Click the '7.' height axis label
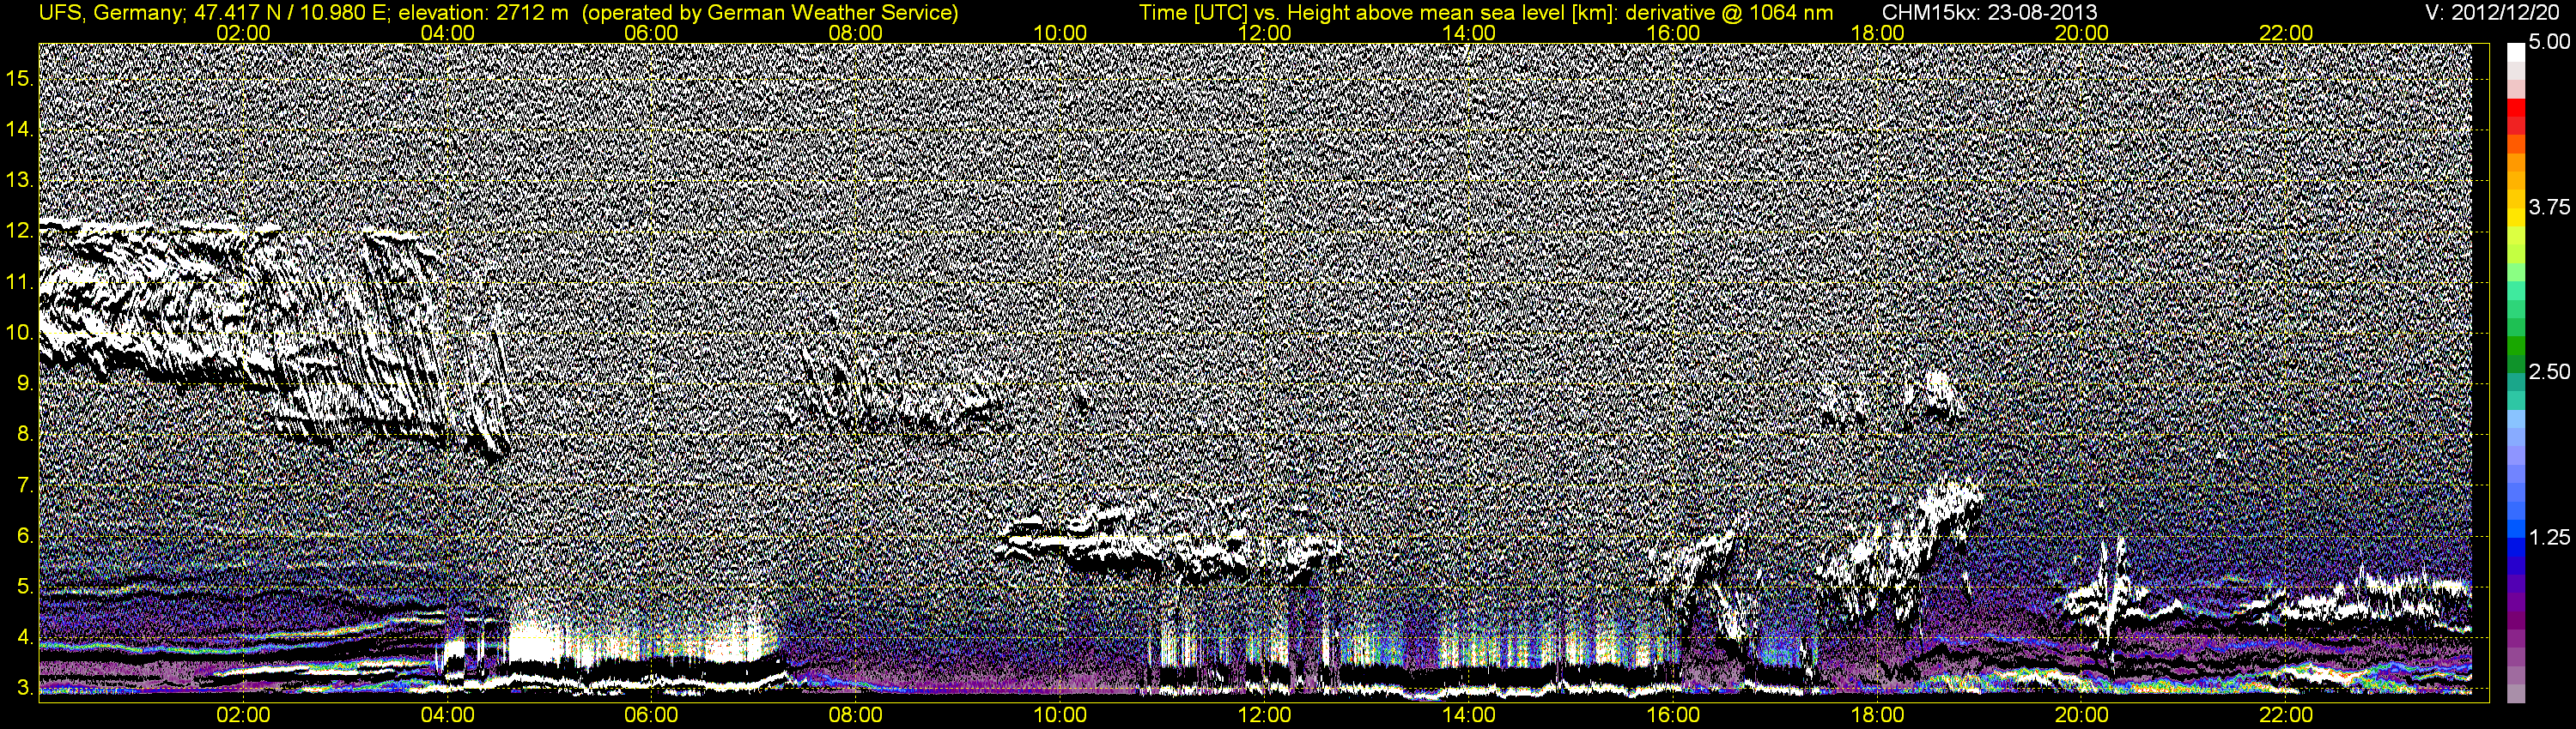The height and width of the screenshot is (729, 2576). pos(25,485)
